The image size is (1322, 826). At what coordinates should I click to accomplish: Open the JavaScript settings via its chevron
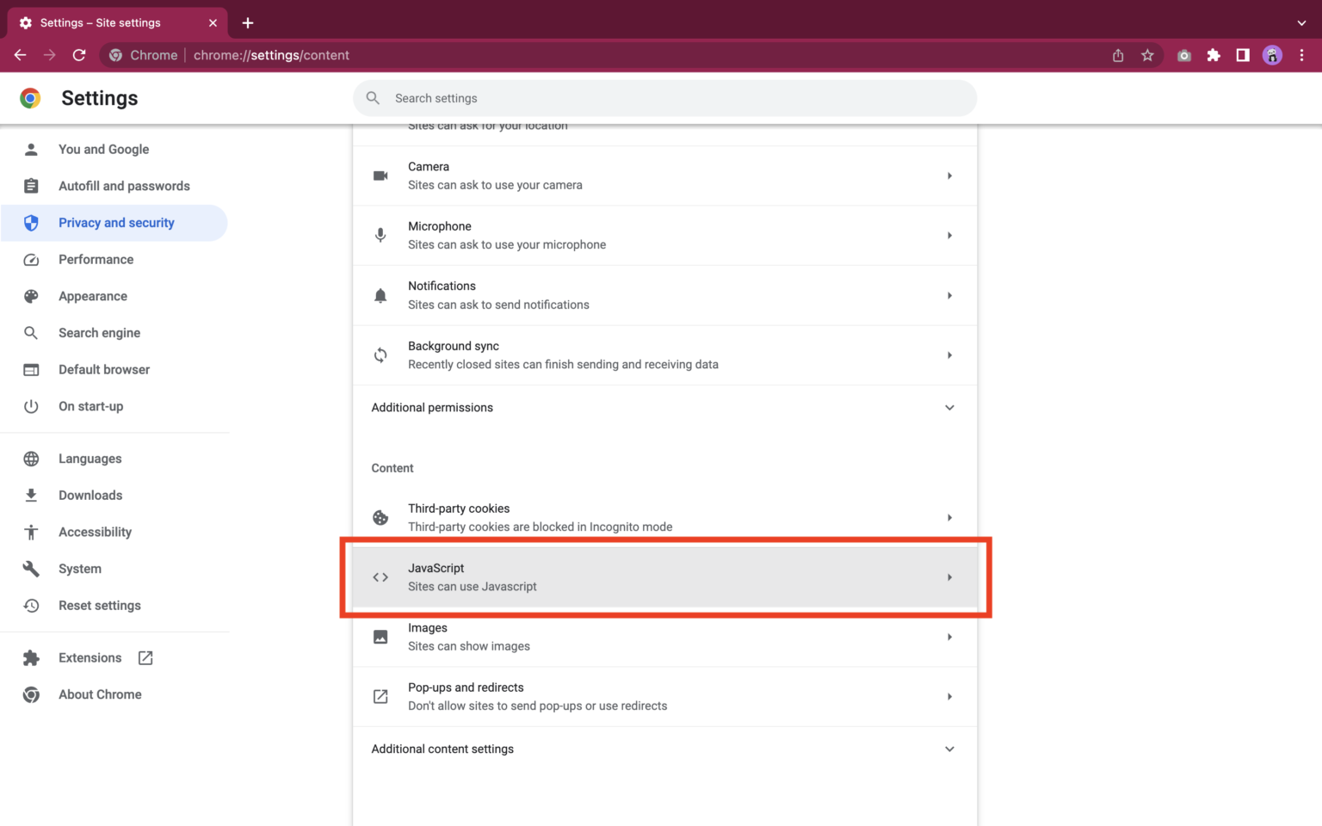click(x=950, y=576)
